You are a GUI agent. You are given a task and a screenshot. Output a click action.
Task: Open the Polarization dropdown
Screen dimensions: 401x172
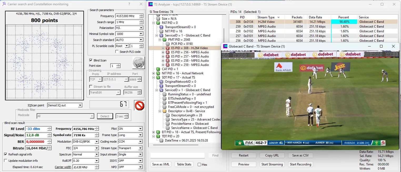pyautogui.click(x=141, y=28)
